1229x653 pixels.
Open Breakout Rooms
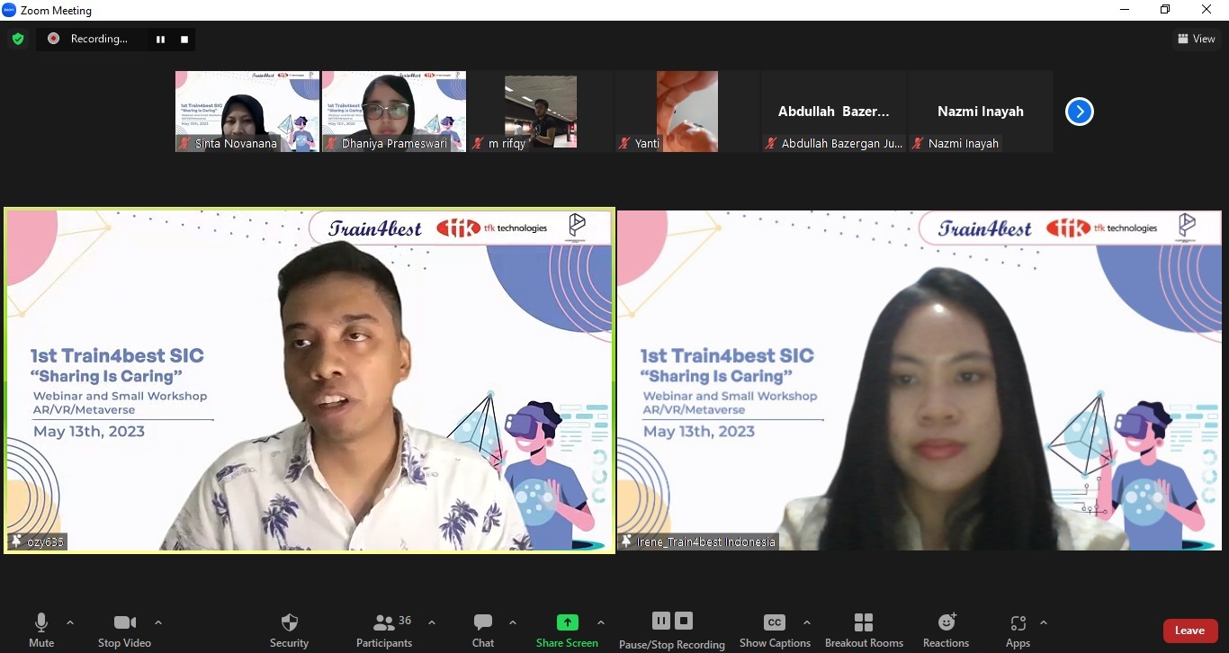point(864,623)
